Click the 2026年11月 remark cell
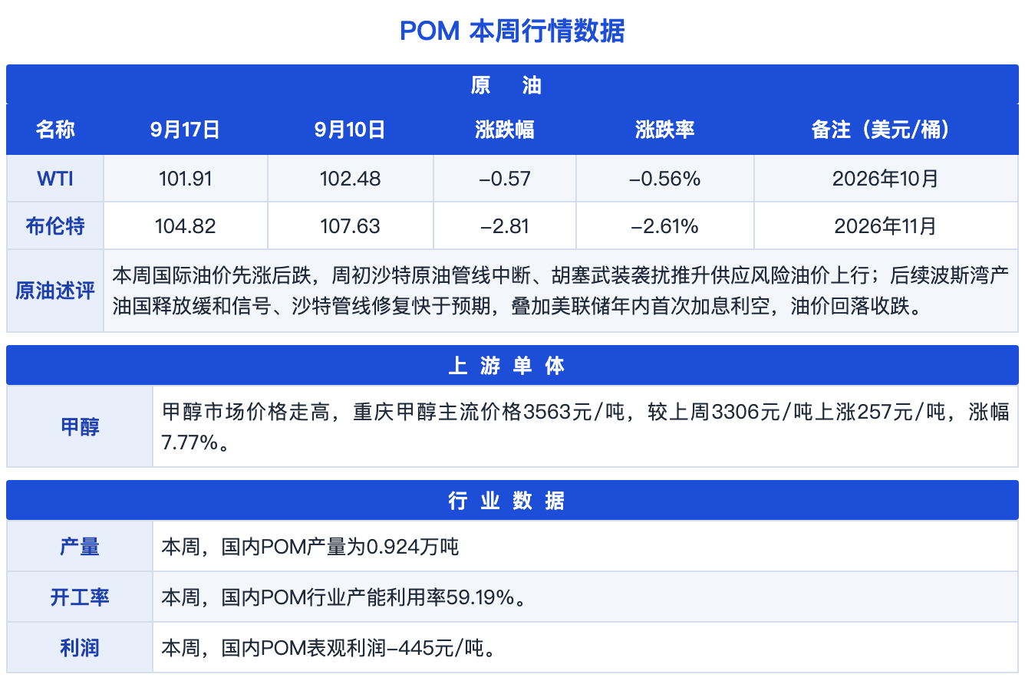This screenshot has width=1025, height=684. [885, 226]
